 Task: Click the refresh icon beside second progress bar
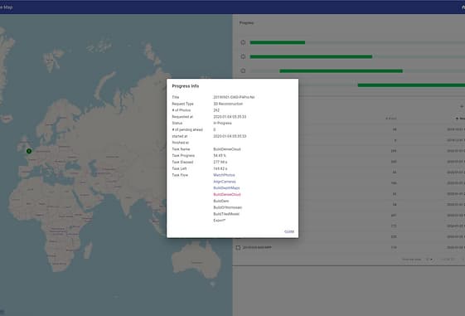[x=243, y=56]
